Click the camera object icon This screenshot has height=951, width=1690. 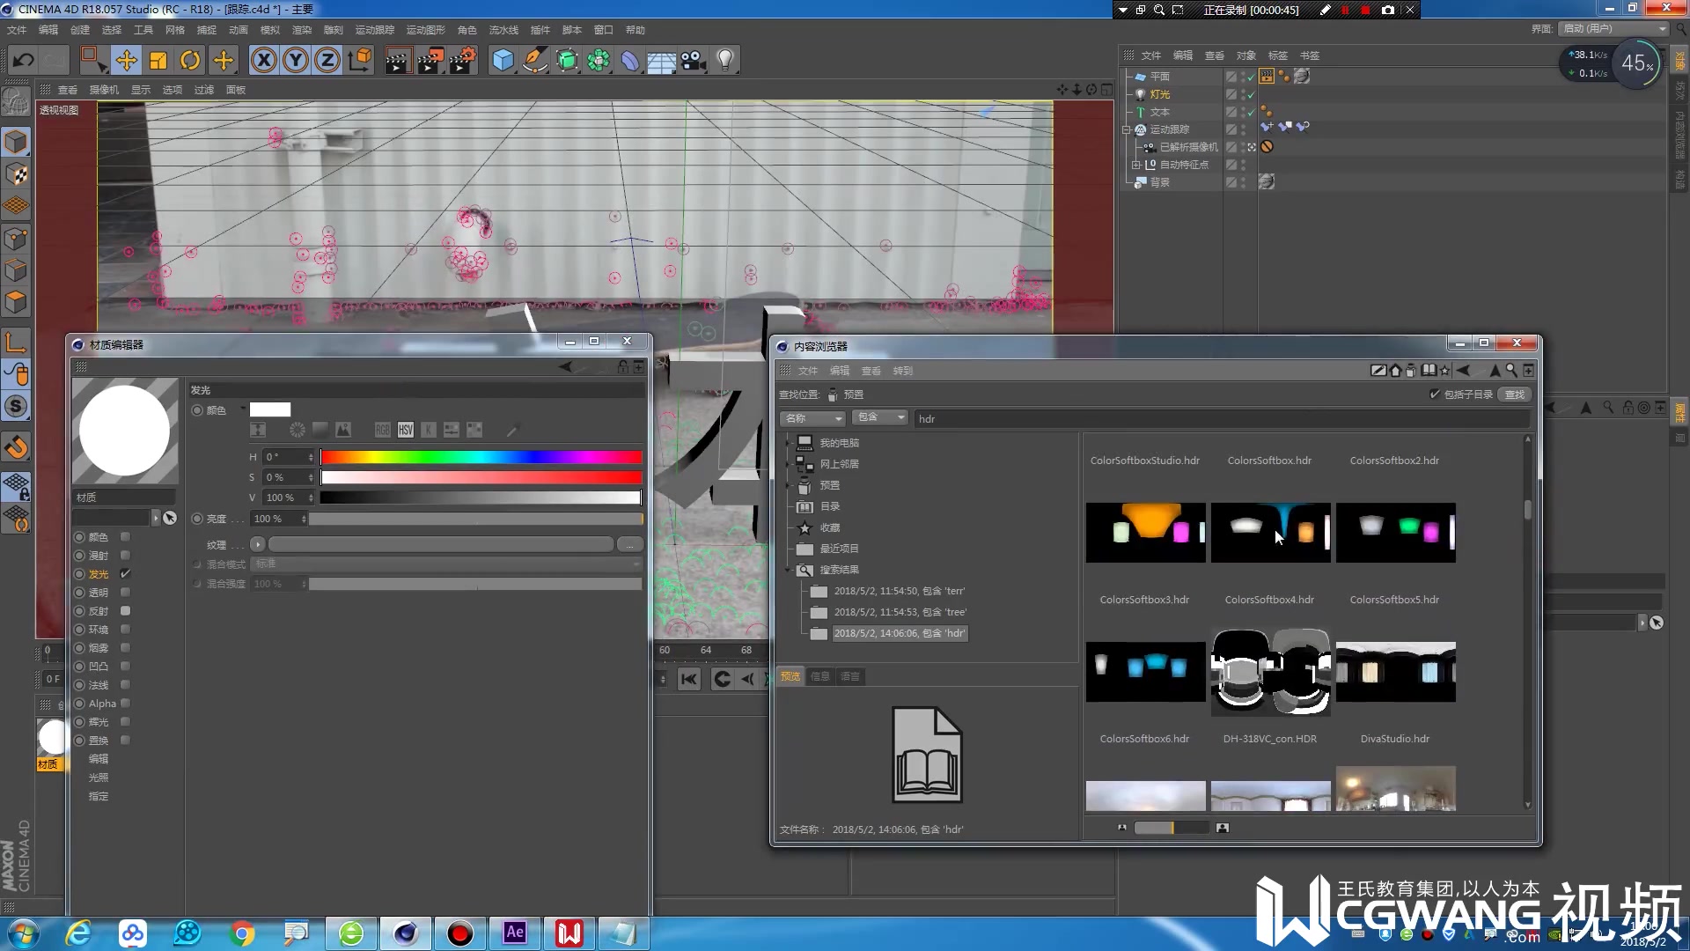(694, 60)
